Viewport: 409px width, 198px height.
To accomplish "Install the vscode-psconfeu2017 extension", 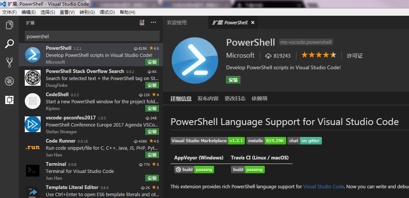I will pos(152,132).
